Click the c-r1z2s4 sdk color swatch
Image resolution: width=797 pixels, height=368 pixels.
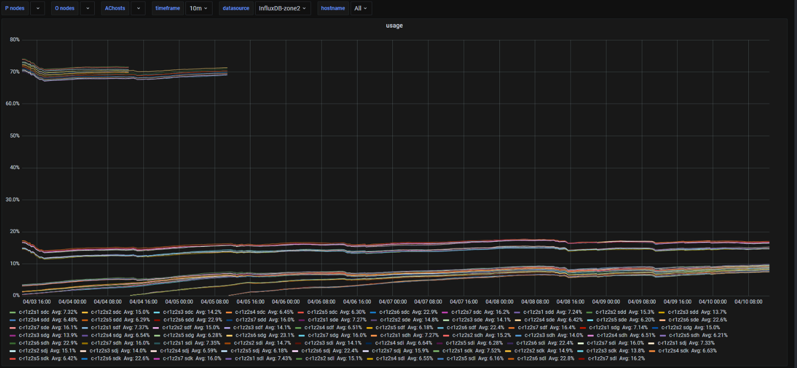tap(652, 351)
